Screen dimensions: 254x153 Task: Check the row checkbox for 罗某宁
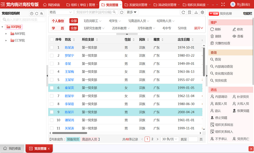(52, 55)
